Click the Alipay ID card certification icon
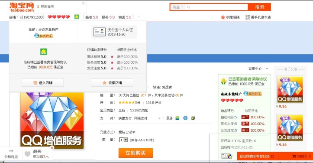This screenshot has width=313, height=163. [100, 32]
